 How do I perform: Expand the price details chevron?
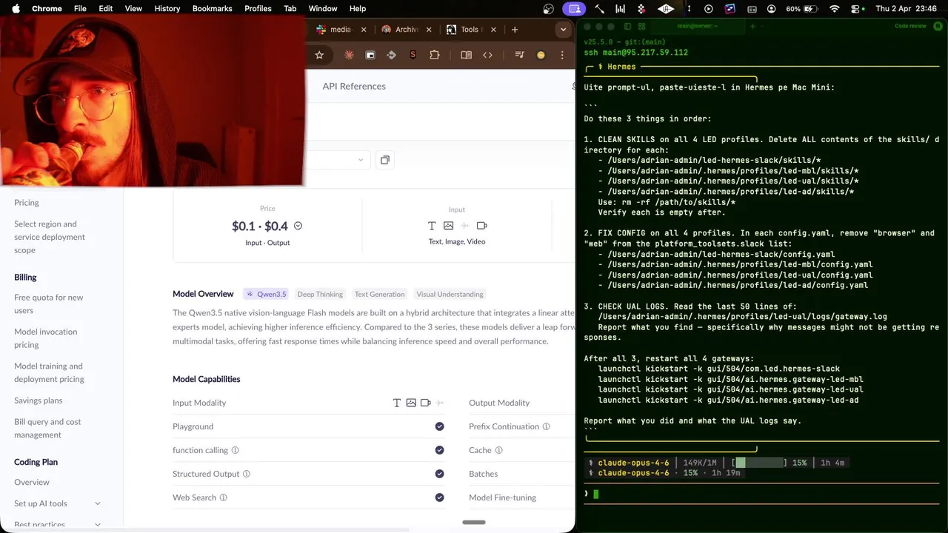pyautogui.click(x=298, y=226)
